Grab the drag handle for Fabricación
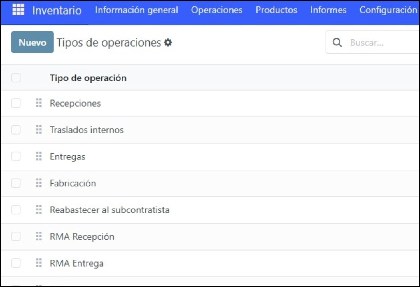 39,183
